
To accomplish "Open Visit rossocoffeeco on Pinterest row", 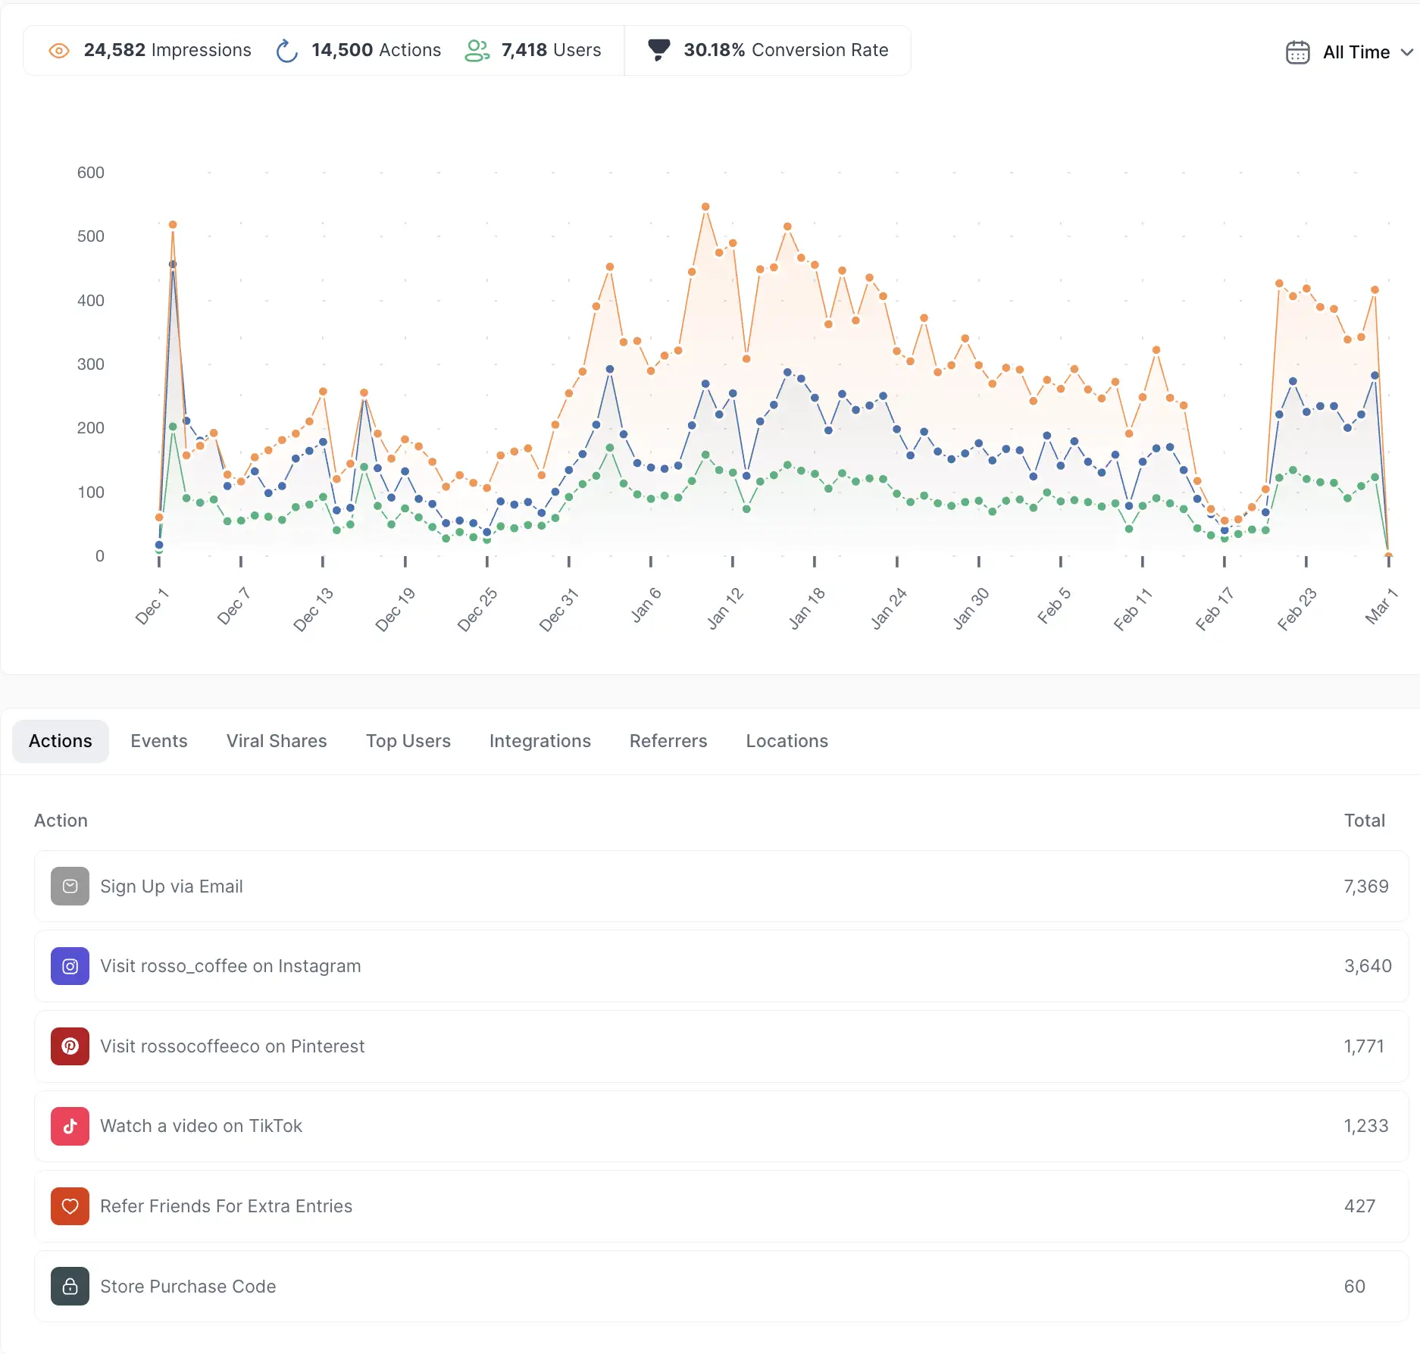I will [721, 1046].
